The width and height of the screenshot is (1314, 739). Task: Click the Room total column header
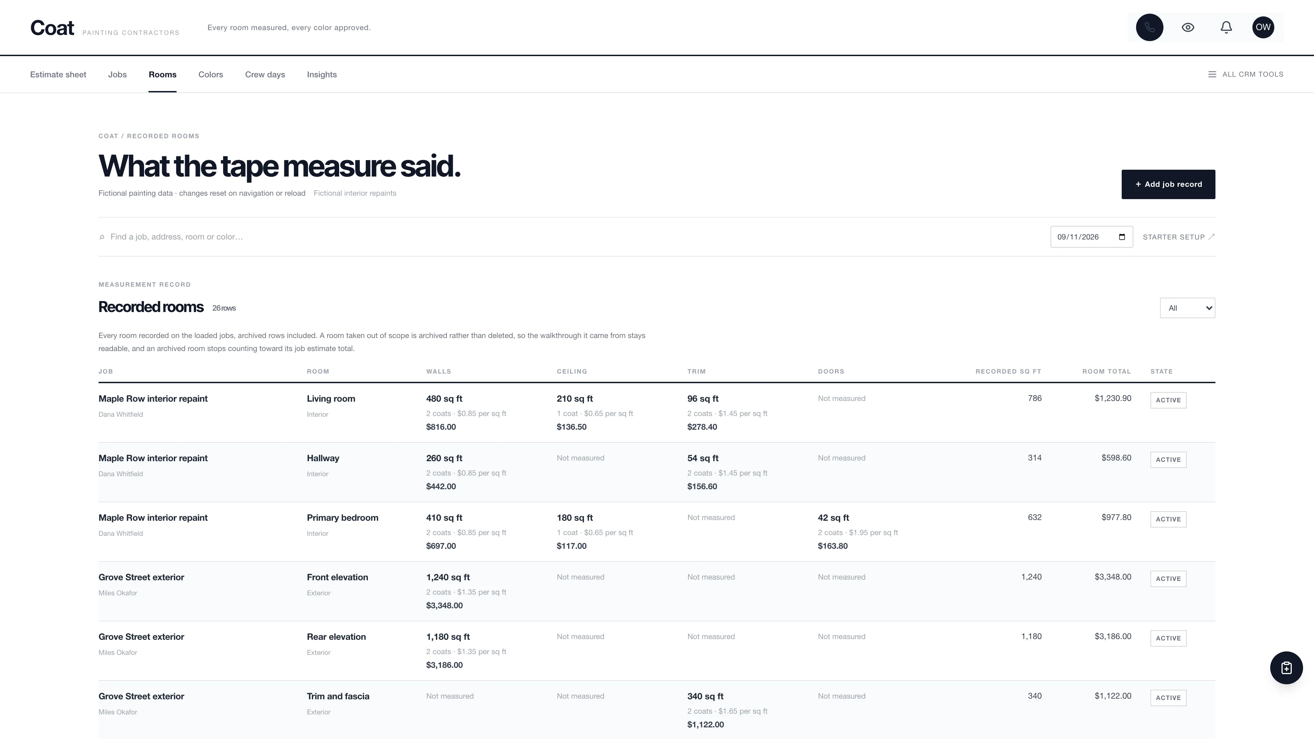tap(1106, 371)
